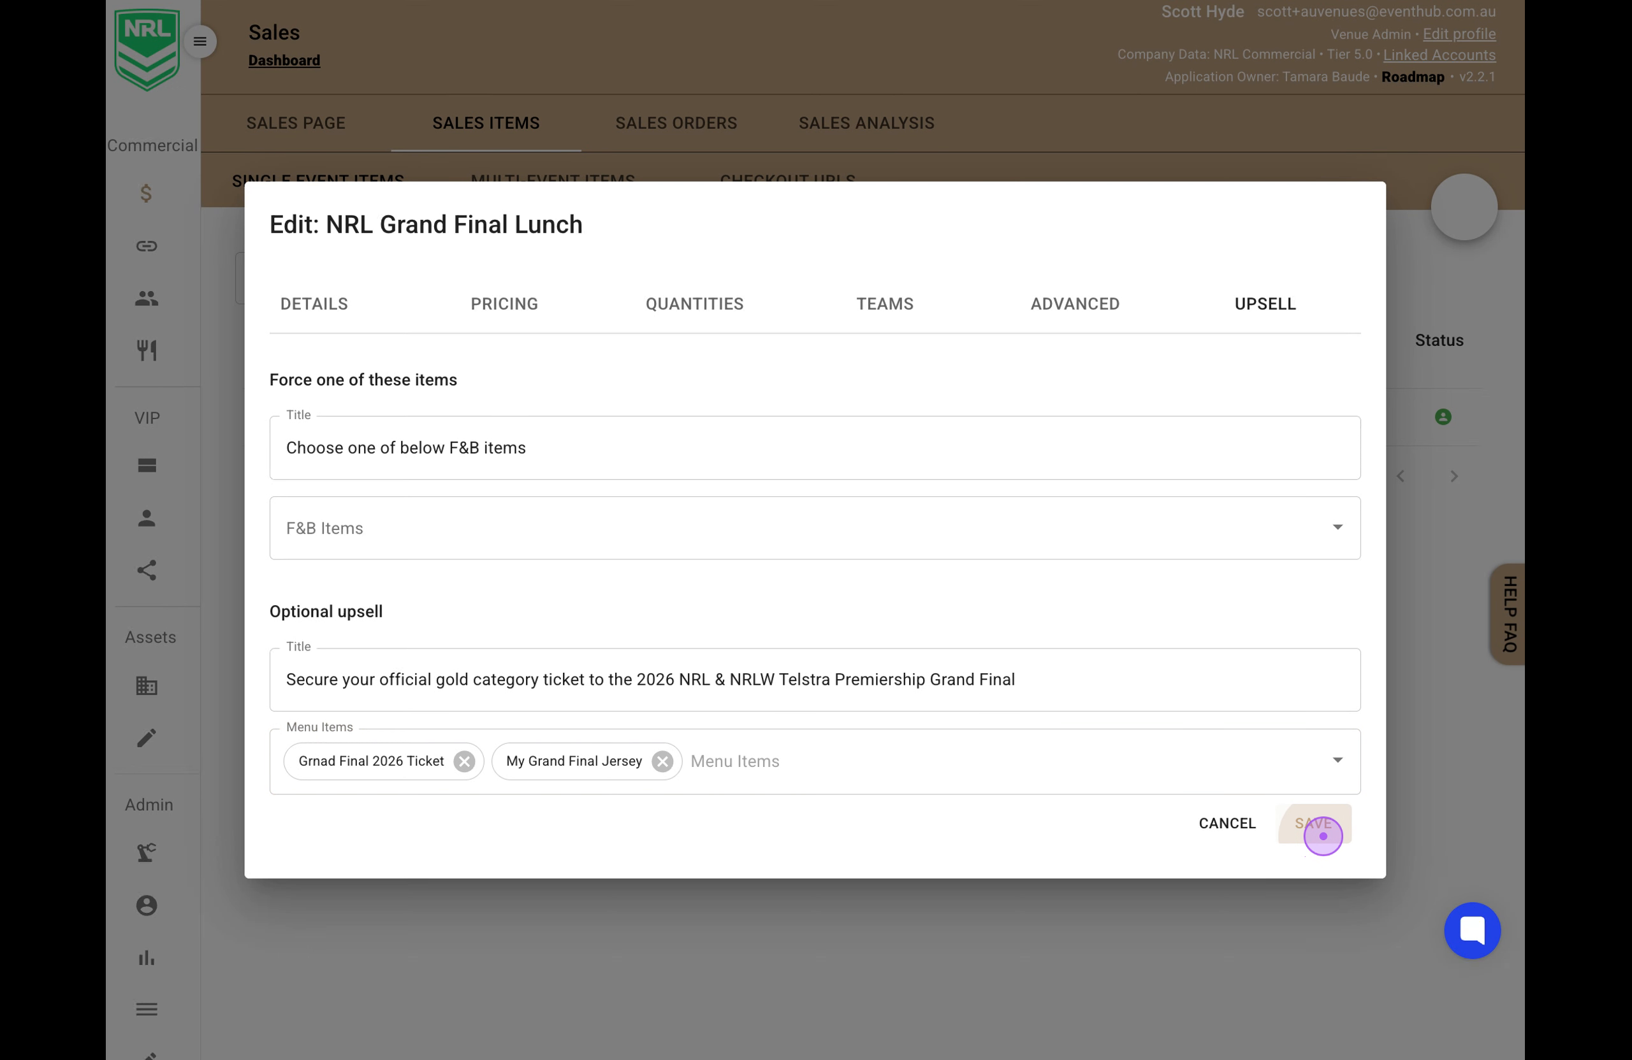
Task: Open the bar chart Admin icon
Action: pyautogui.click(x=147, y=958)
